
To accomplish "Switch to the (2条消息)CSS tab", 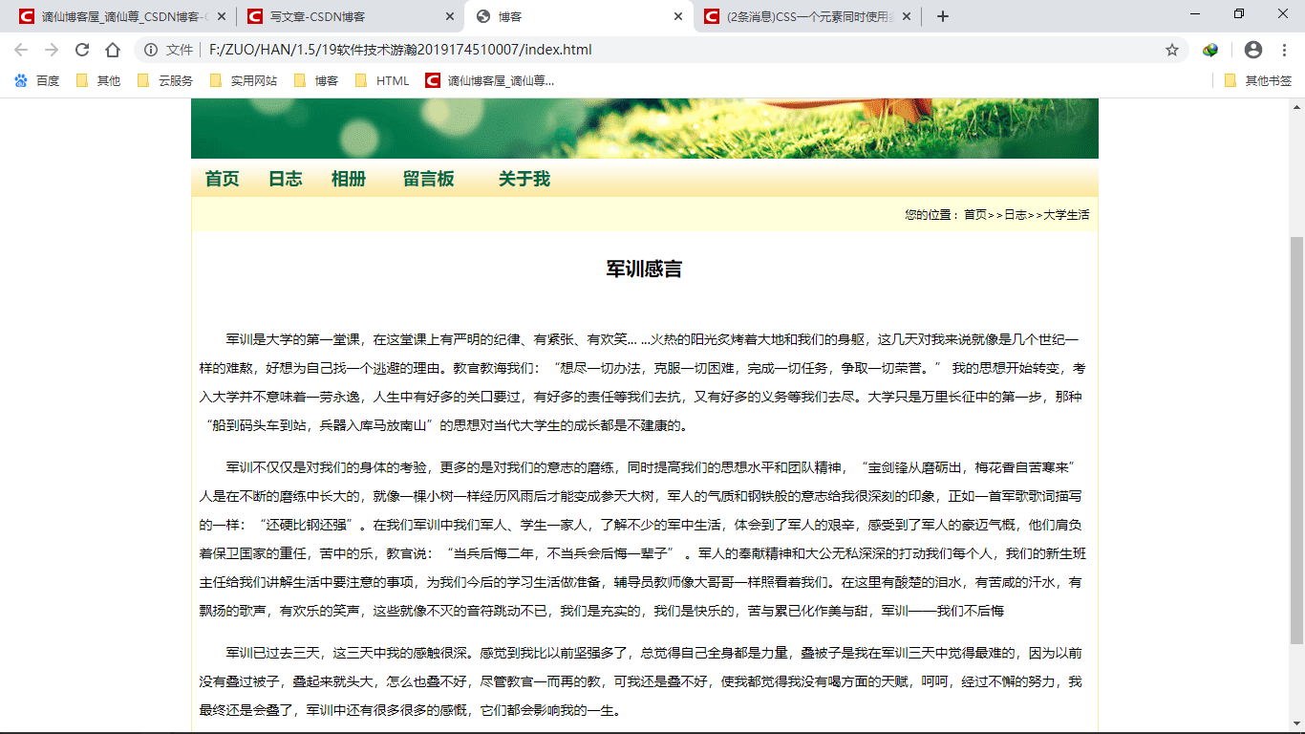I will pos(806,16).
